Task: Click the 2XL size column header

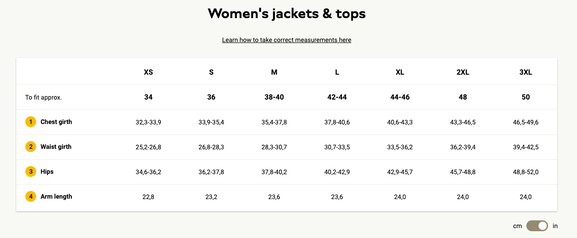Action: [463, 72]
